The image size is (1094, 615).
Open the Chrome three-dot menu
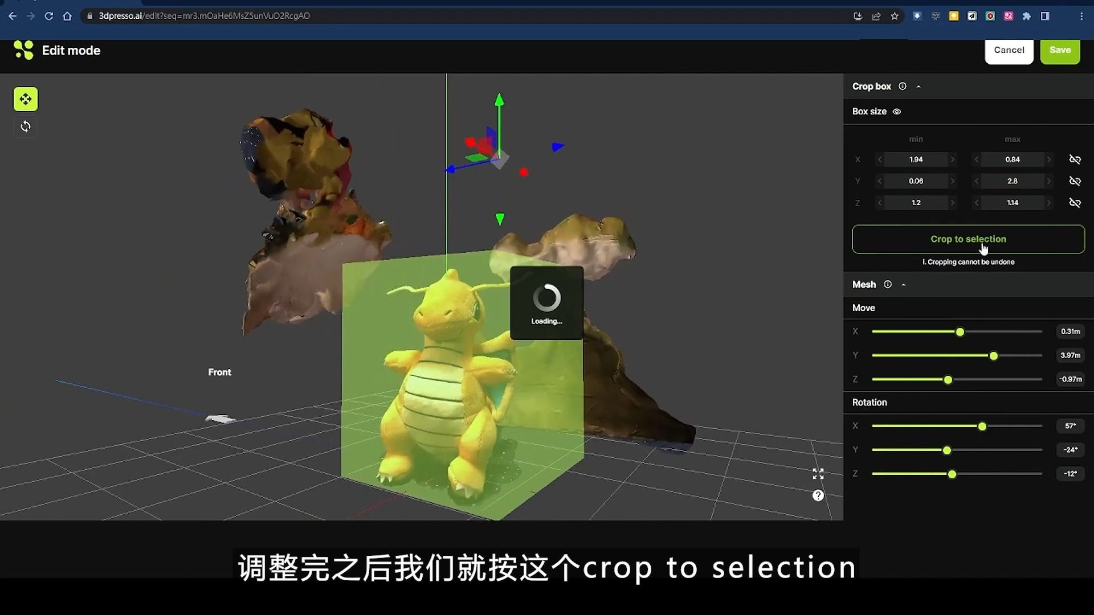[x=1082, y=16]
